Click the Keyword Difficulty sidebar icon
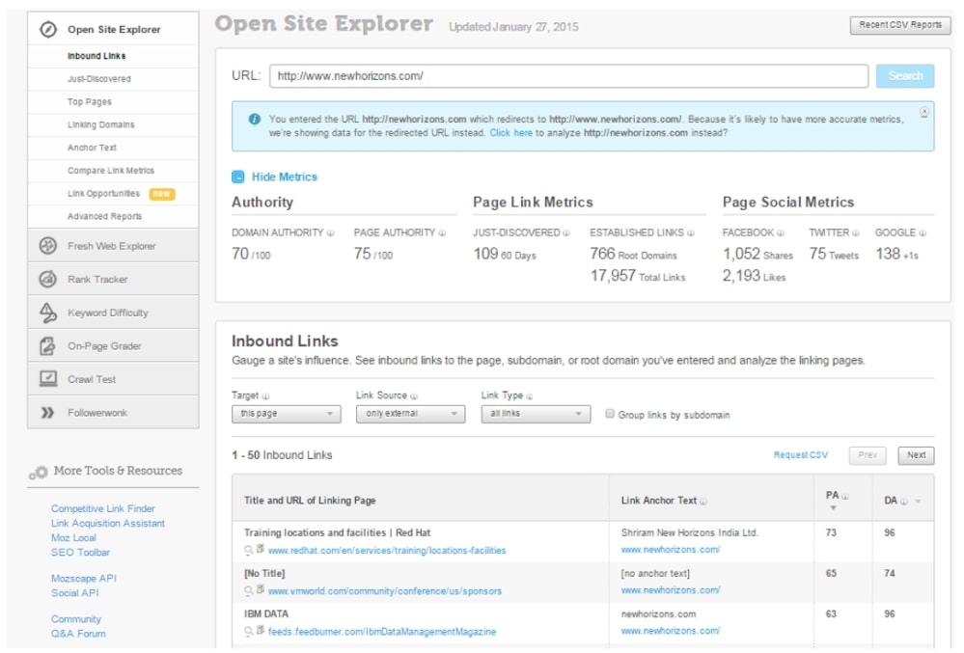Screen dimensions: 964x653 click(48, 313)
